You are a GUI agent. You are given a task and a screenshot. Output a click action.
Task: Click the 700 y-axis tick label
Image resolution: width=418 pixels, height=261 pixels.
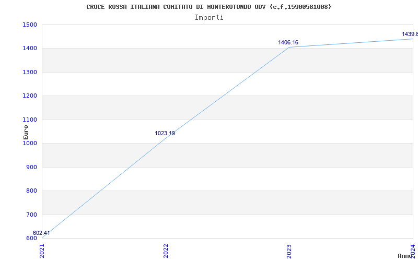click(31, 215)
